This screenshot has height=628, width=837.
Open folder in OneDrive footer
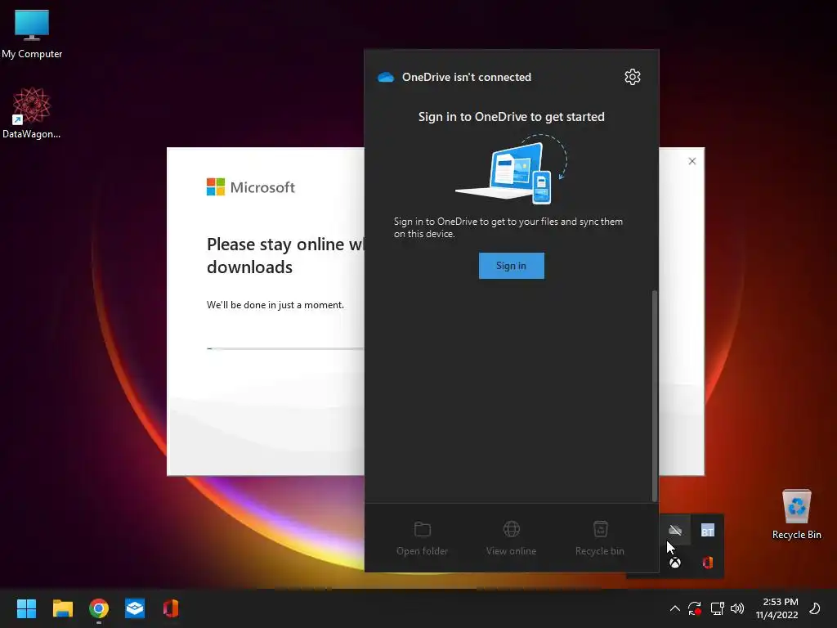pyautogui.click(x=423, y=538)
